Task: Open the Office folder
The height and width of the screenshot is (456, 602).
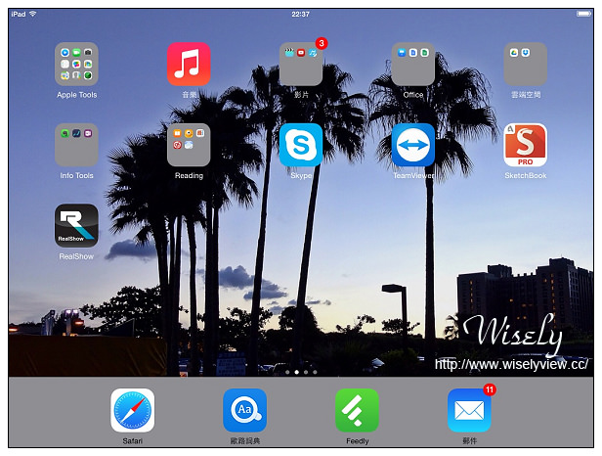Action: click(413, 64)
